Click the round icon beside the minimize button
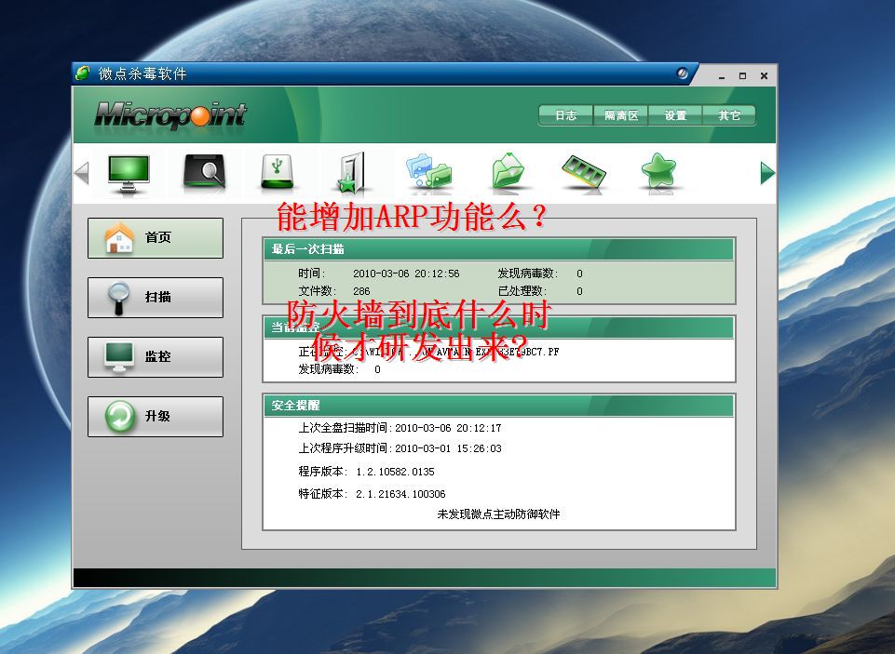895x654 pixels. pyautogui.click(x=682, y=73)
